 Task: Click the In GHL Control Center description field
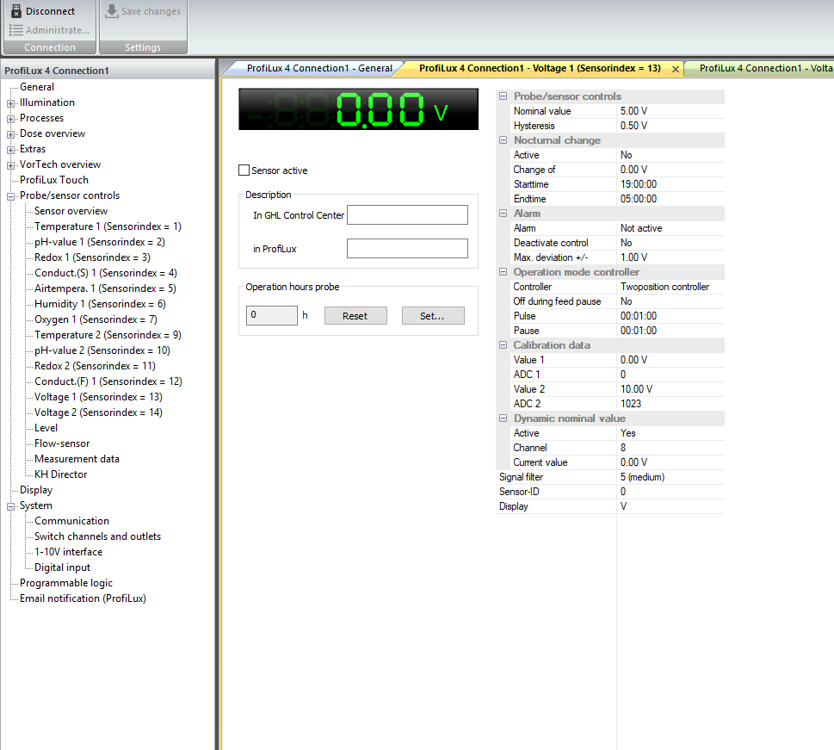(x=407, y=215)
